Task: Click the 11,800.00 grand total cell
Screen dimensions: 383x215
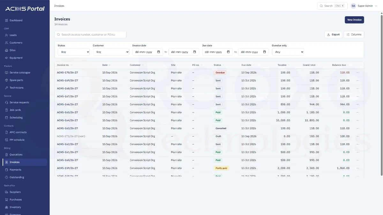Action: (x=312, y=120)
